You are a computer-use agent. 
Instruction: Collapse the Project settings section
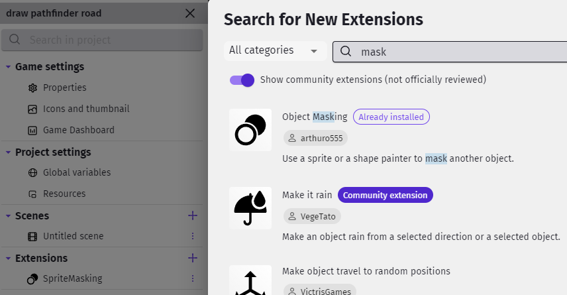(x=8, y=152)
